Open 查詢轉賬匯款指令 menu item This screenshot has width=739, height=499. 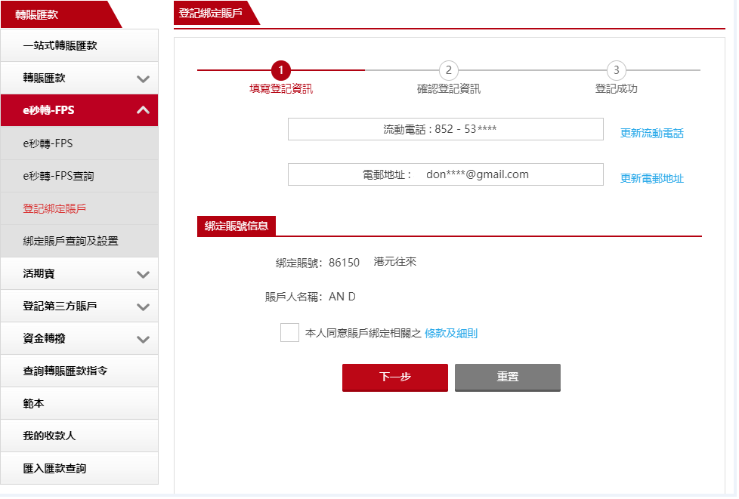(79, 371)
